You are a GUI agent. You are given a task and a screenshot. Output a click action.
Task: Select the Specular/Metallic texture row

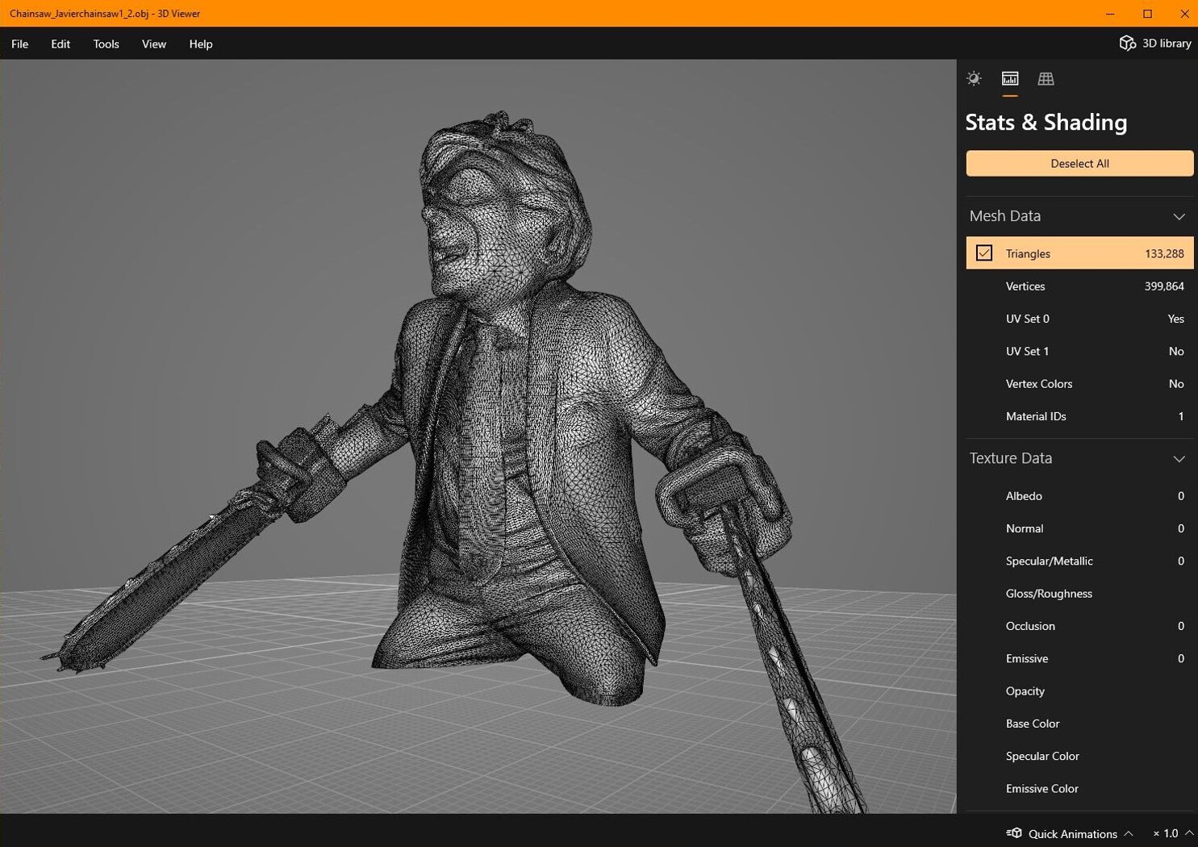[1079, 561]
